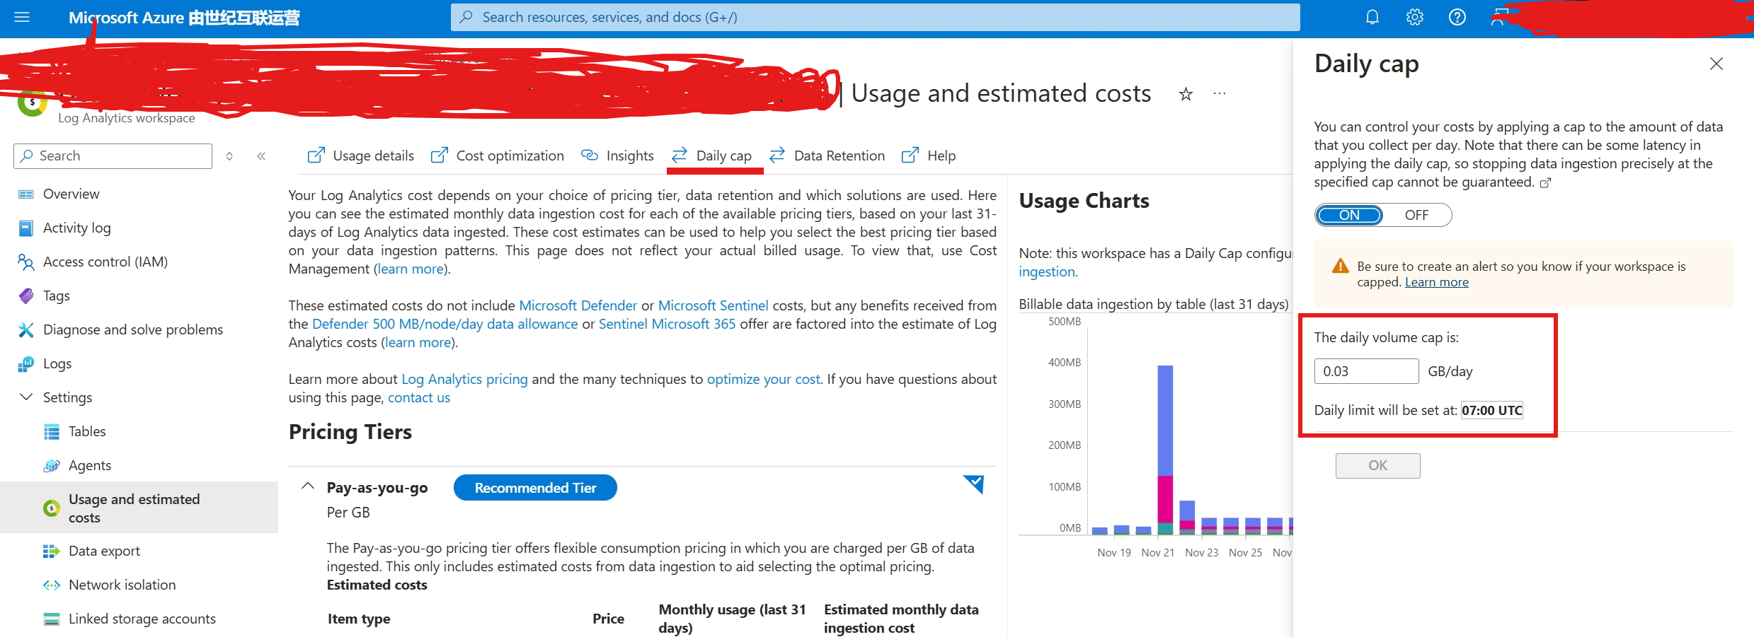This screenshot has width=1754, height=637.
Task: Click the daily volume cap input field
Action: point(1365,371)
